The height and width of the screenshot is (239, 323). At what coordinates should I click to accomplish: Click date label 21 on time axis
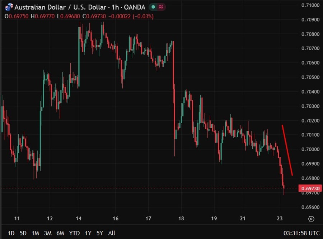click(x=243, y=219)
